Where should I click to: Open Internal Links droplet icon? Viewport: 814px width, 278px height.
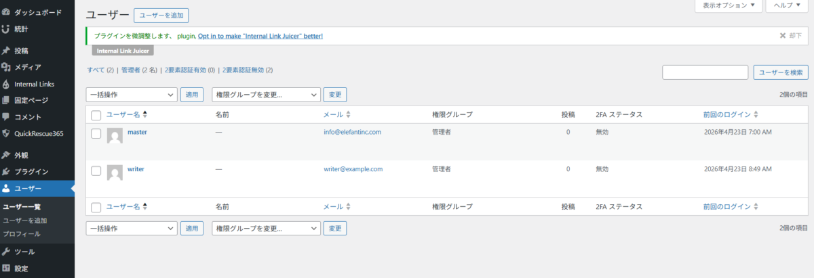pyautogui.click(x=6, y=84)
